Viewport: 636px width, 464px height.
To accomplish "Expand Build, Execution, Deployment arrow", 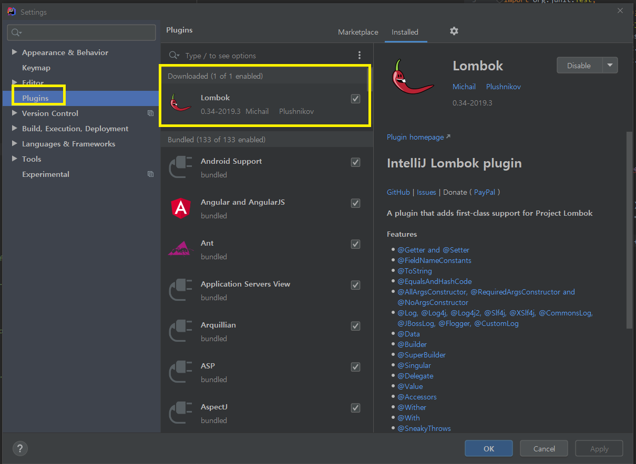I will point(14,129).
